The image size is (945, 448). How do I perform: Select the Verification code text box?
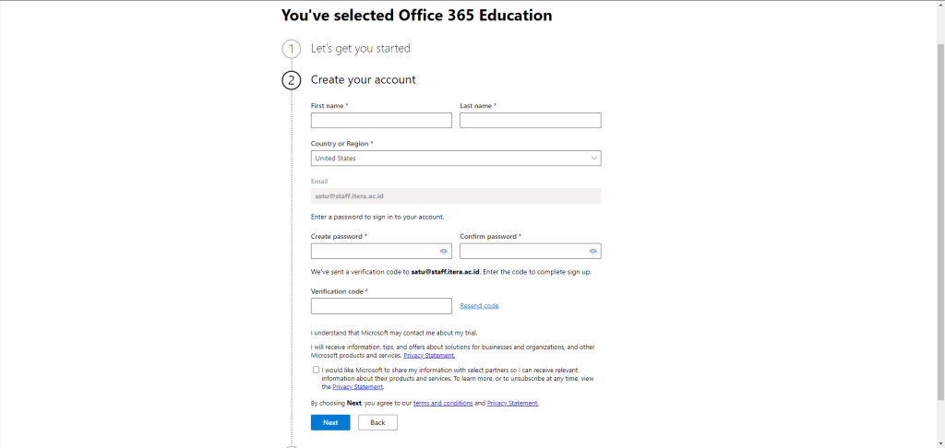tap(381, 306)
